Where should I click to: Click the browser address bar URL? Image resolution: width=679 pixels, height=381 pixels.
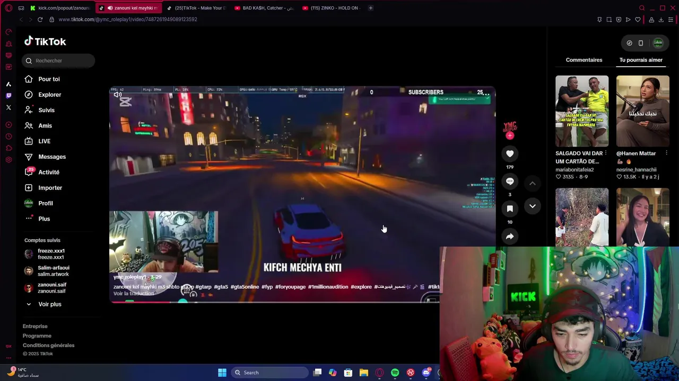128,20
